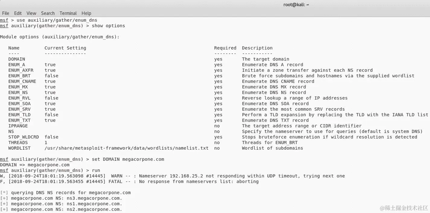Viewport: 430px width, 213px height.
Task: Click the ns2.megacorpone.com result line
Action: pos(61,209)
